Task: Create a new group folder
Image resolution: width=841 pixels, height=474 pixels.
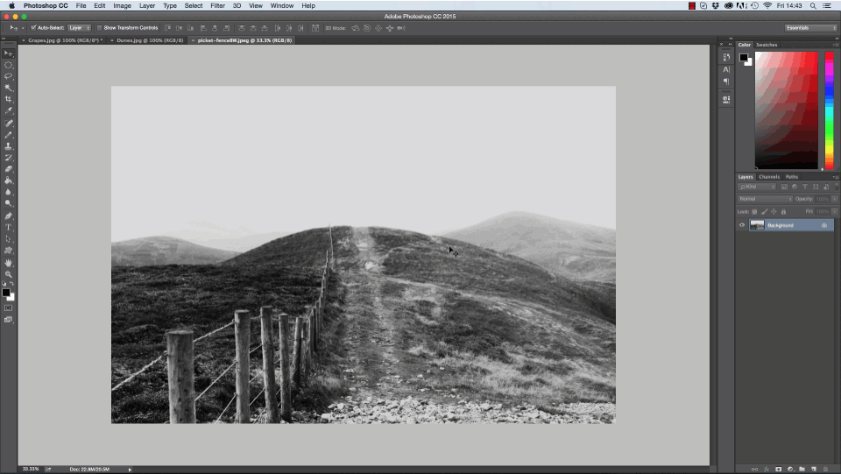Action: point(802,469)
